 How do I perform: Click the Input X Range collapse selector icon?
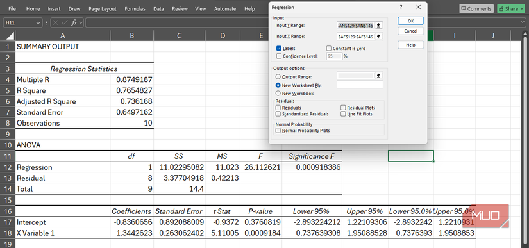click(x=379, y=37)
